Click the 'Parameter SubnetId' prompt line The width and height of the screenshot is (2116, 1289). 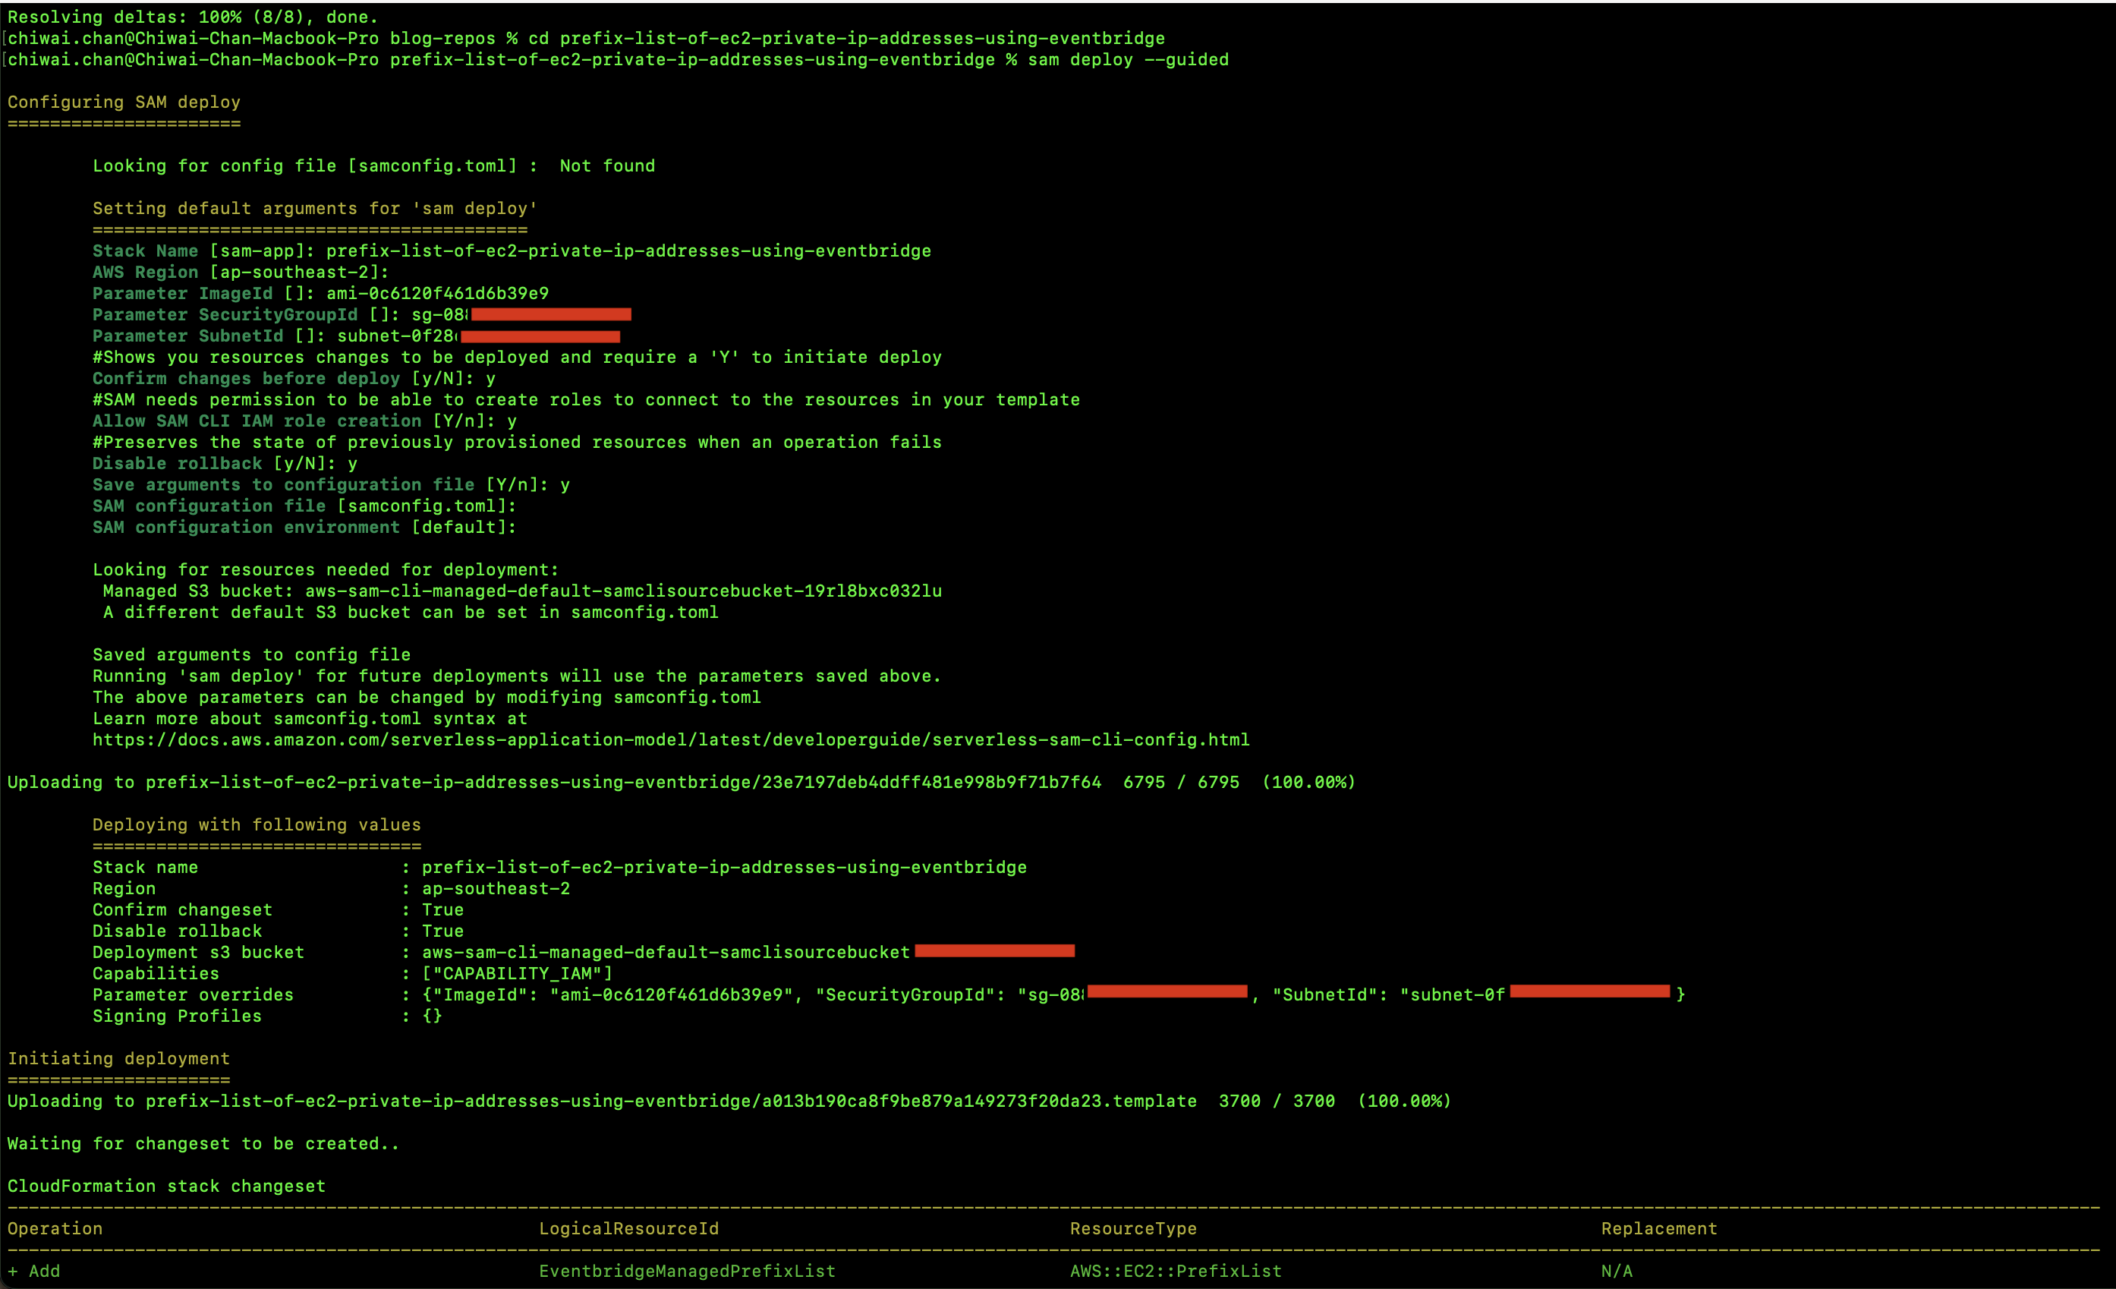click(x=357, y=336)
